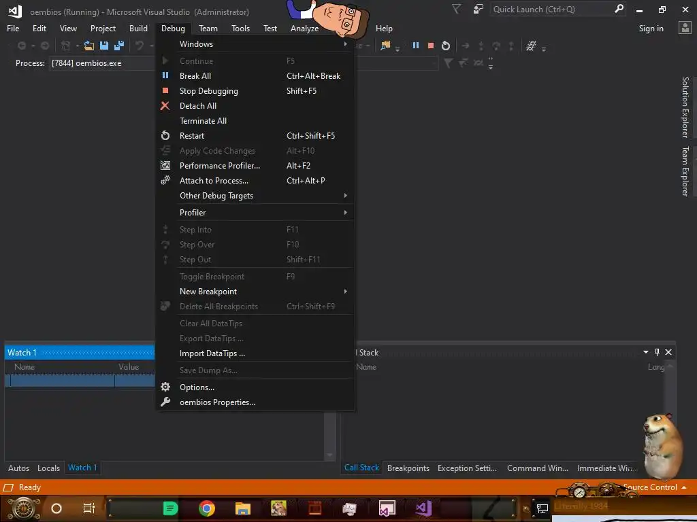Close the Call Stack panel

(x=668, y=352)
